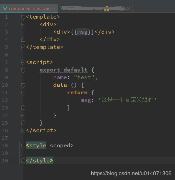
Task: Collapse export default fold on line 8
Action: point(23,70)
